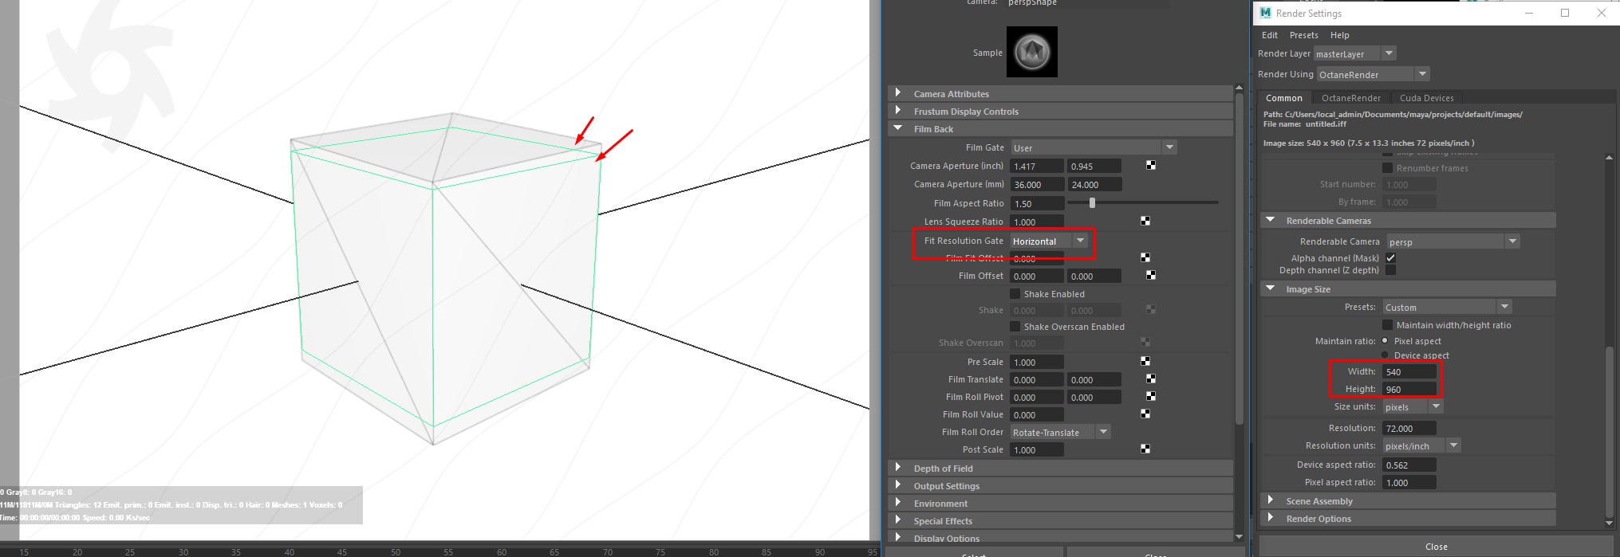Click Attribute Editor vertical scrollbar
The width and height of the screenshot is (1620, 557).
click(1239, 259)
